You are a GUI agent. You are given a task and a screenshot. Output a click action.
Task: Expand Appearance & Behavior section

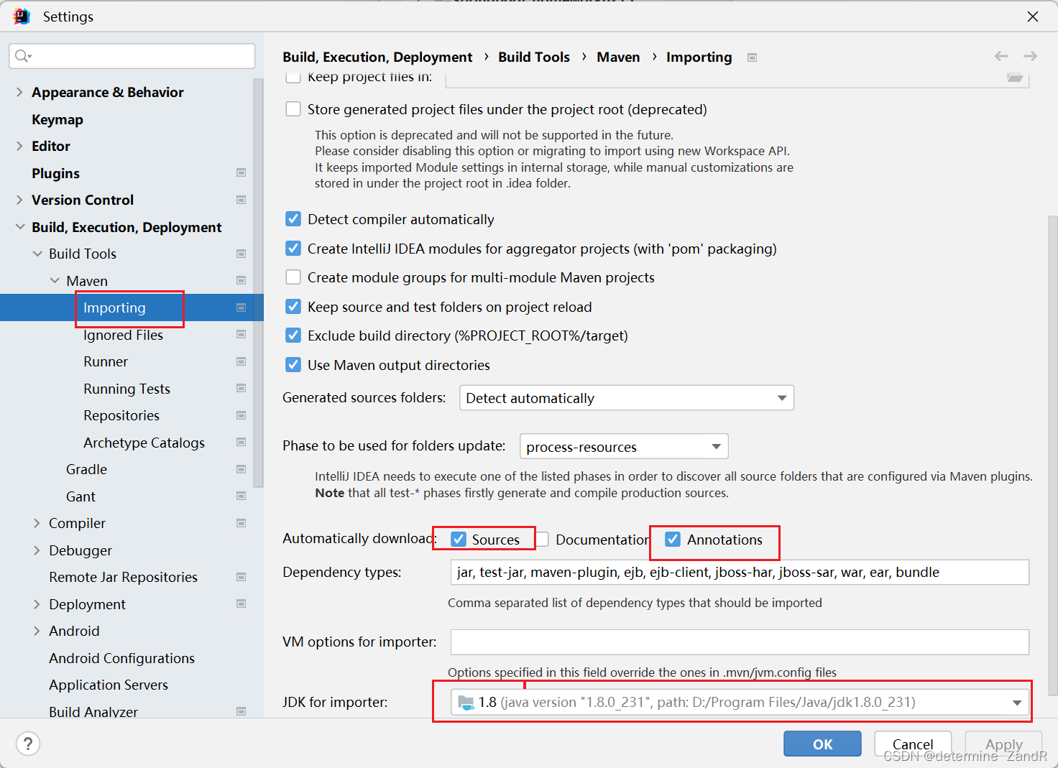coord(19,92)
